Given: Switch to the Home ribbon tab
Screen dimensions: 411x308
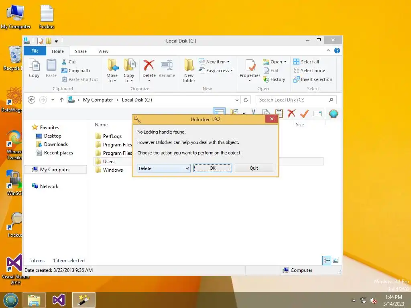Looking at the screenshot, I should 58,51.
